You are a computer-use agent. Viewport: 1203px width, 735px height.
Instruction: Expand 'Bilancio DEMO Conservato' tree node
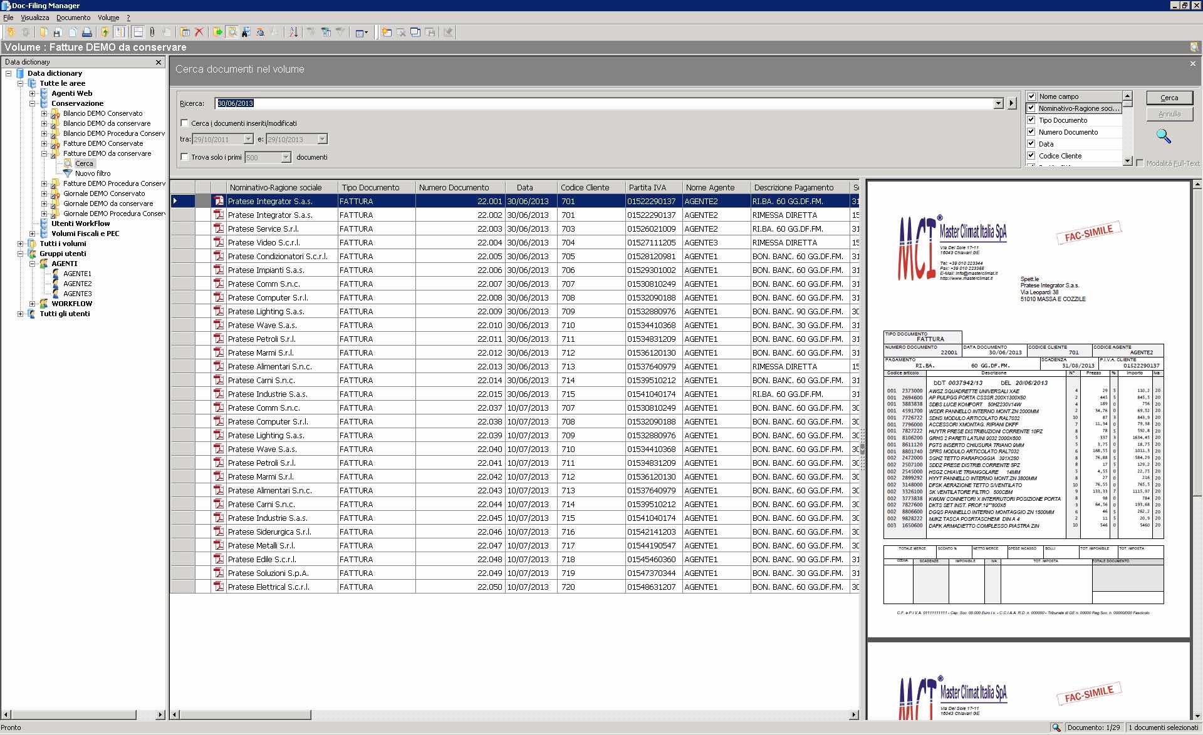coord(44,113)
